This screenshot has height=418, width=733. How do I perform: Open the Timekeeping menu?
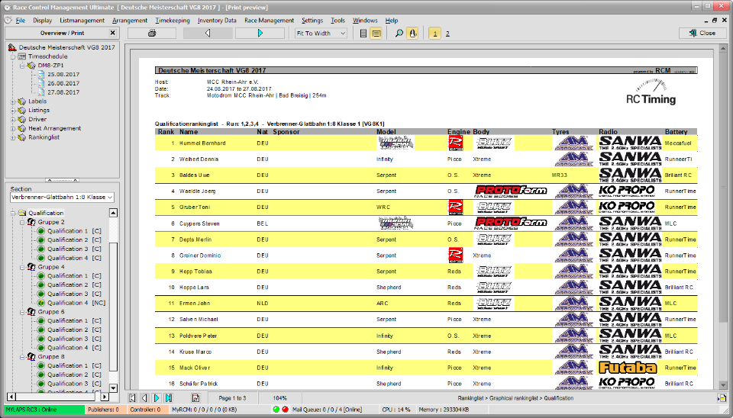173,21
